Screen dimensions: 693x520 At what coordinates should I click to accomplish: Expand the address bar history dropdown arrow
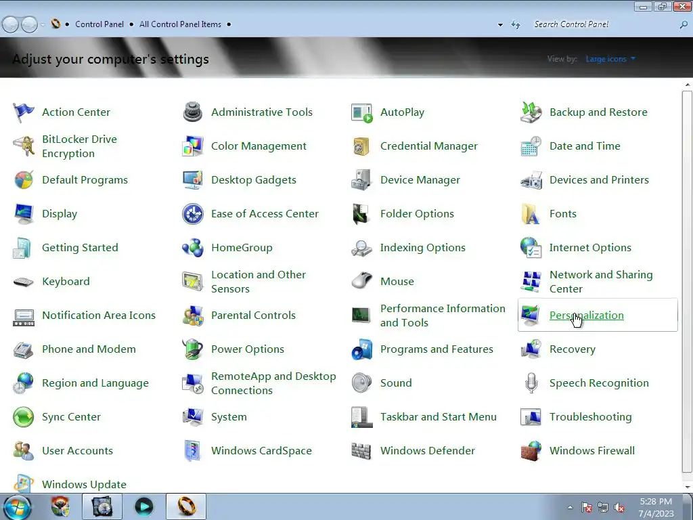pos(500,25)
